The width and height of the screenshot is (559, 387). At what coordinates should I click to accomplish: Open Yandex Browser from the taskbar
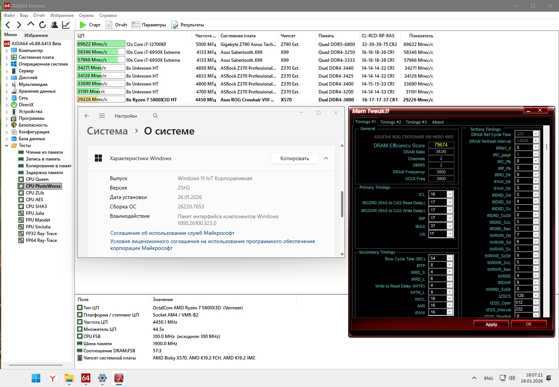(53, 378)
